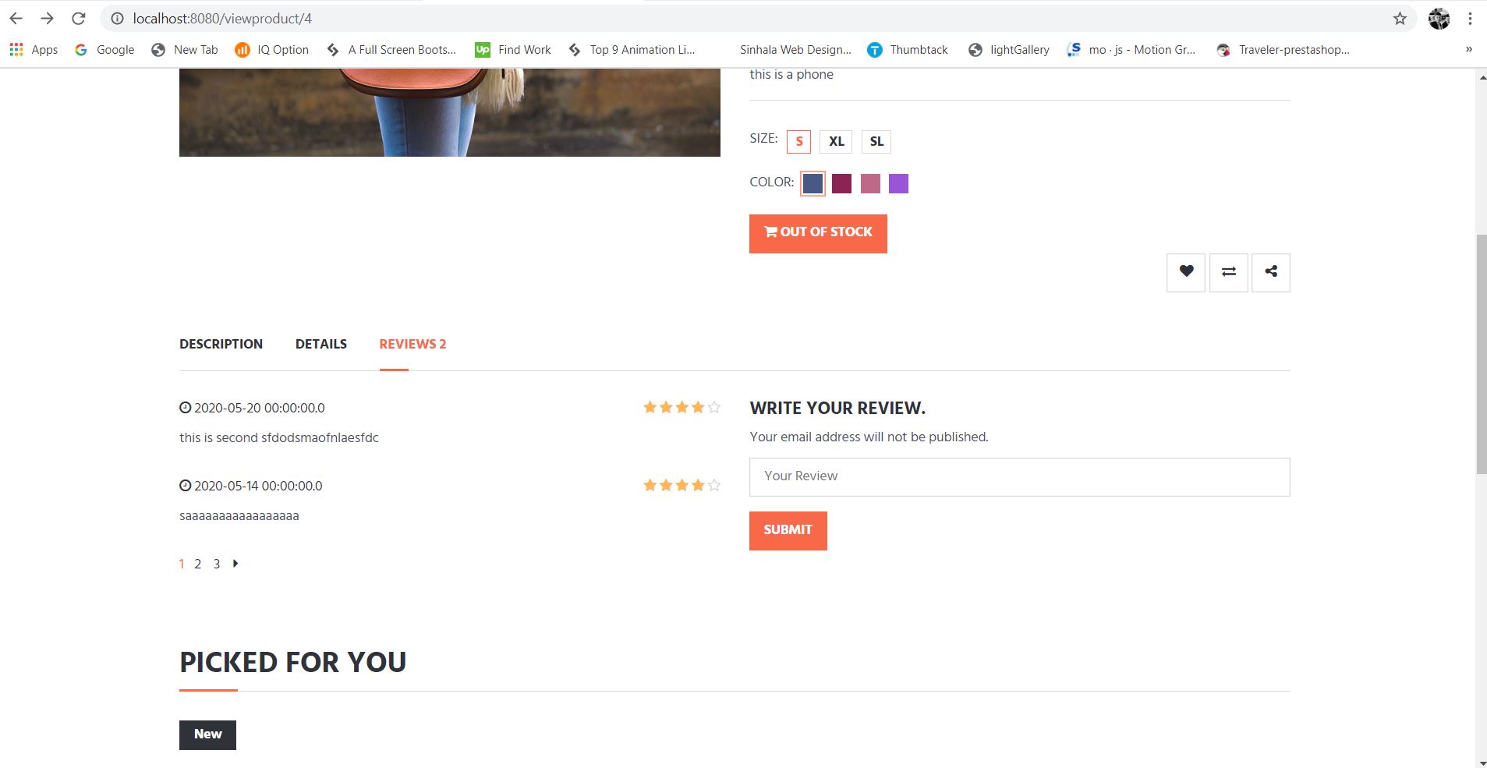
Task: Advance reviews with next page arrow
Action: pyautogui.click(x=235, y=564)
